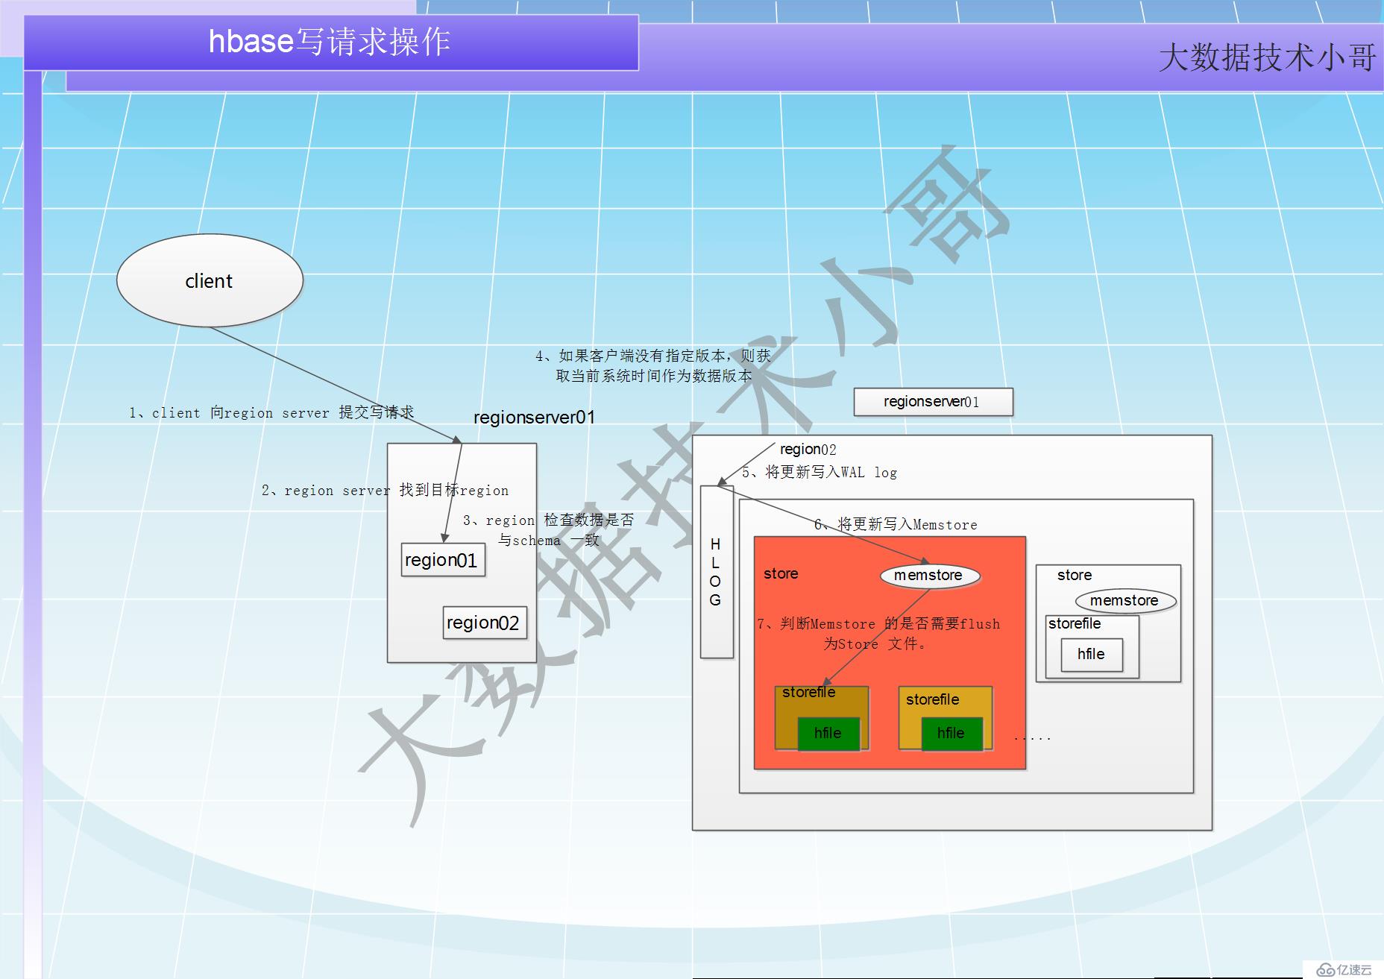Select the green hfile inside the brown storefile

pyautogui.click(x=828, y=734)
